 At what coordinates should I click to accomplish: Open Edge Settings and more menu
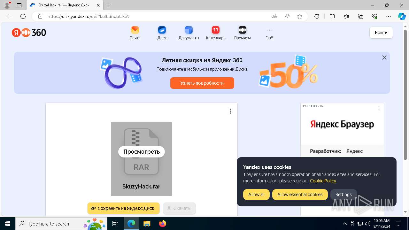coord(389,16)
